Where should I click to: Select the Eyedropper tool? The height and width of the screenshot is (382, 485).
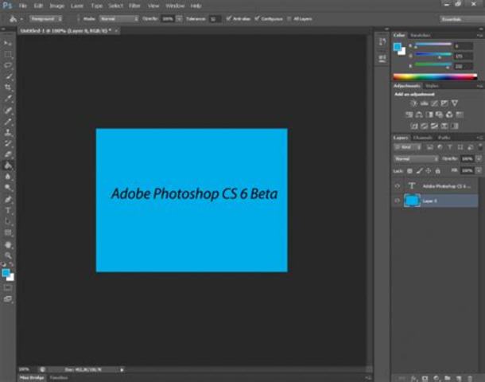(8, 99)
